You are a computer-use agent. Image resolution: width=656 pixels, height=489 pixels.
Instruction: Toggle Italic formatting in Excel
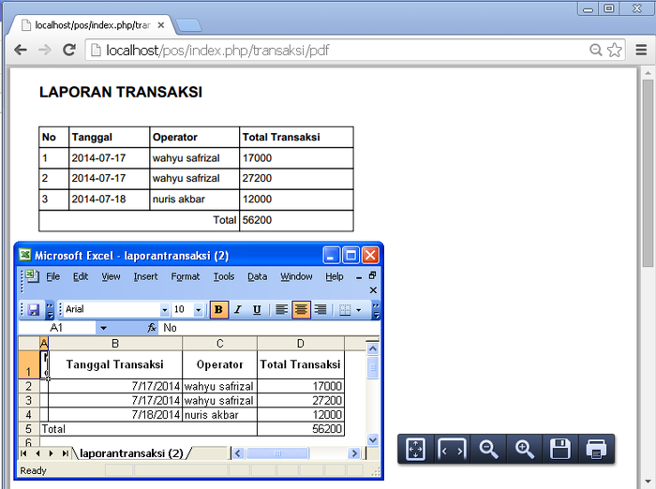[238, 309]
